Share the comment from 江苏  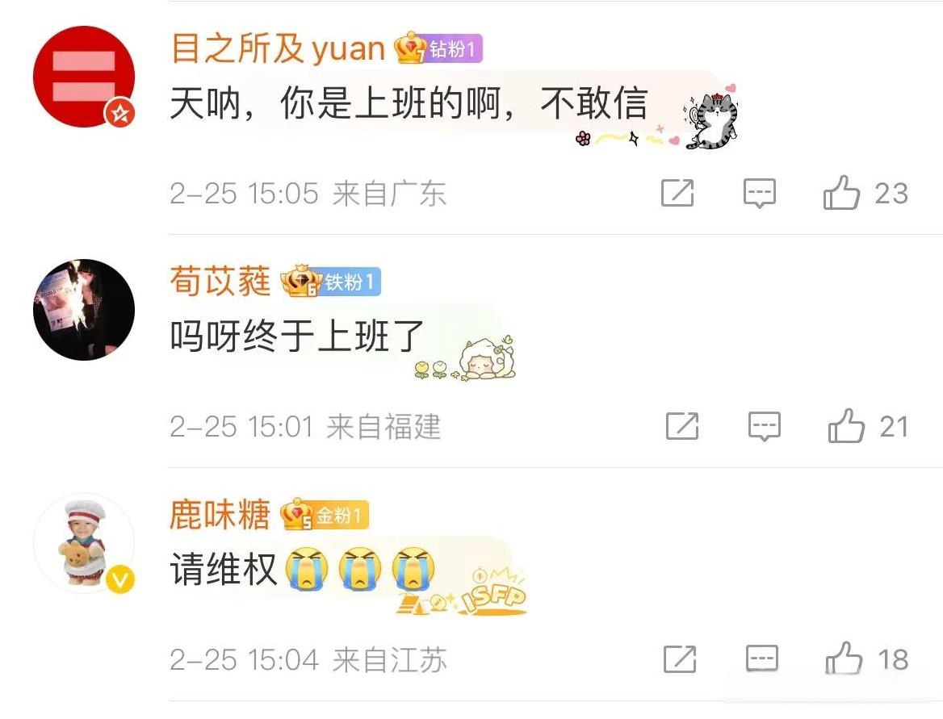680,659
